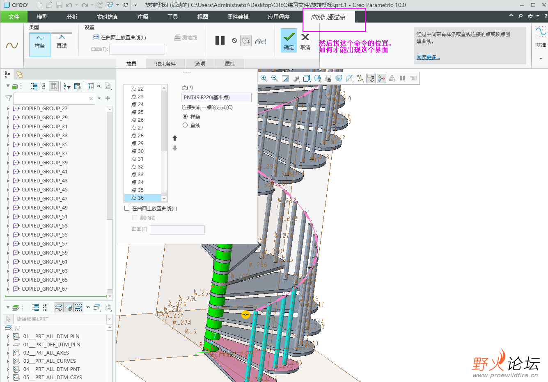Zoom in using the graphics toolbar

coord(264,78)
